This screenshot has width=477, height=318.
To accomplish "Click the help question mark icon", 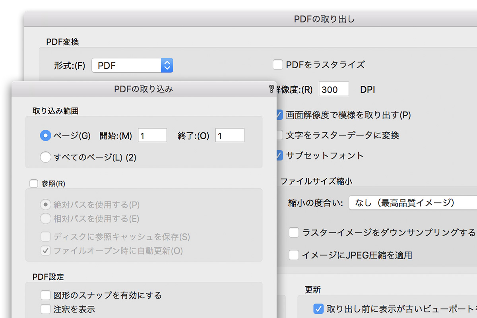I will click(x=271, y=89).
